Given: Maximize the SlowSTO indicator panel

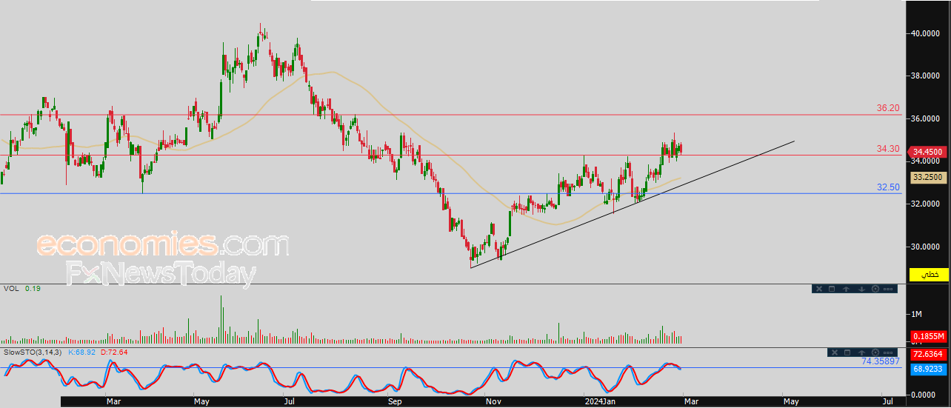Looking at the screenshot, I should pos(849,352).
